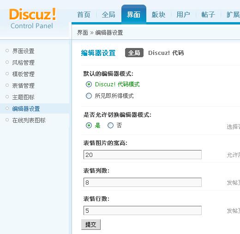
Task: Open 风格管理 in the sidebar
Action: pos(23,63)
